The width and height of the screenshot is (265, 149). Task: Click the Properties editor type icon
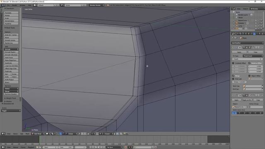coord(233,34)
